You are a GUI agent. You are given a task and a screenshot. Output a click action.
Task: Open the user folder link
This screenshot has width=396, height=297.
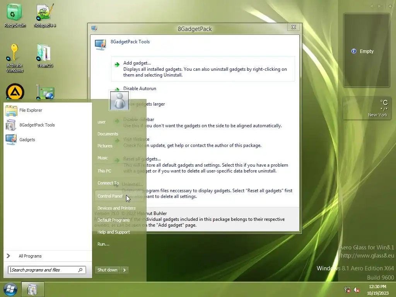[102, 122]
